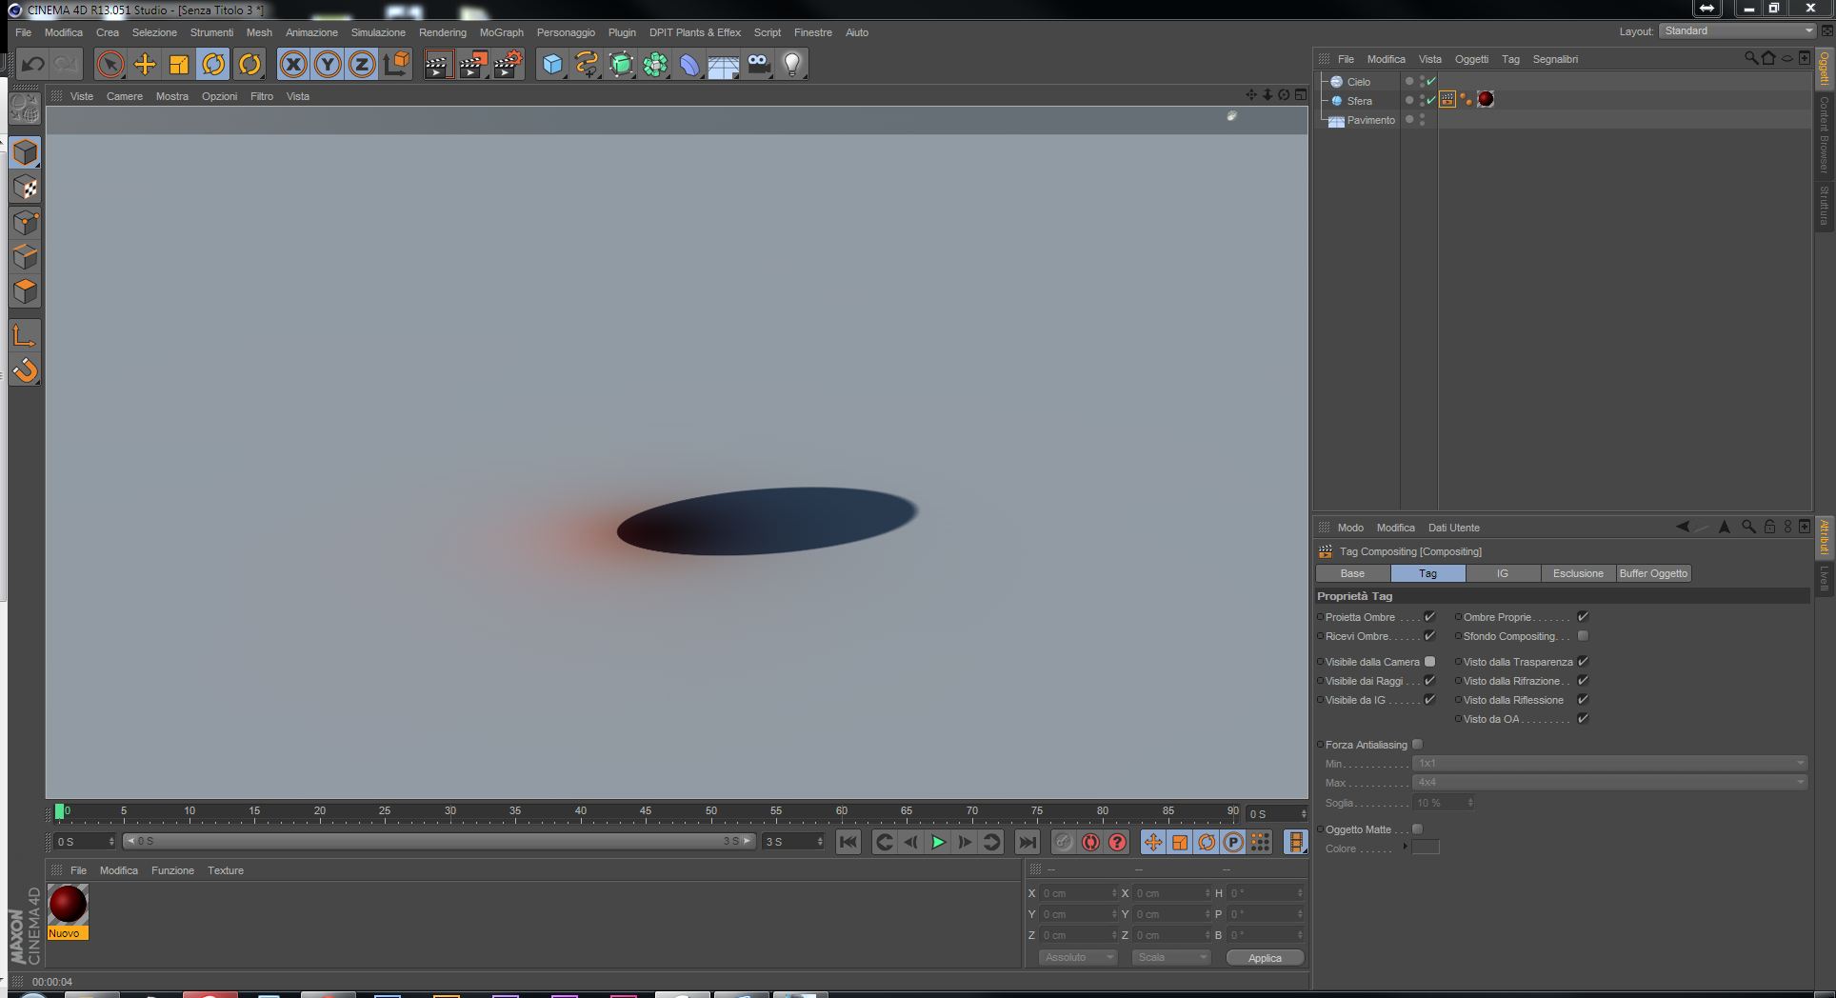Add a light object via bulb icon
1836x998 pixels.
click(792, 64)
